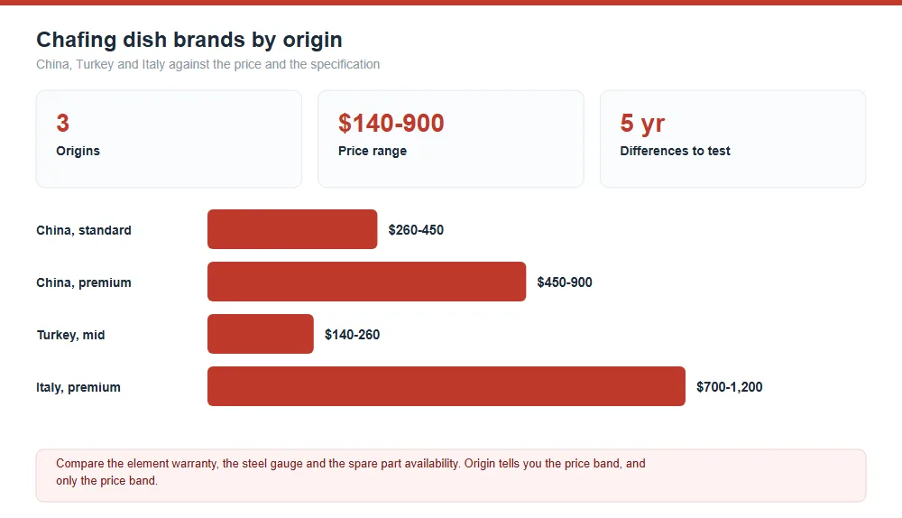902x518 pixels.
Task: Open the Differences to test card
Action: (x=732, y=139)
